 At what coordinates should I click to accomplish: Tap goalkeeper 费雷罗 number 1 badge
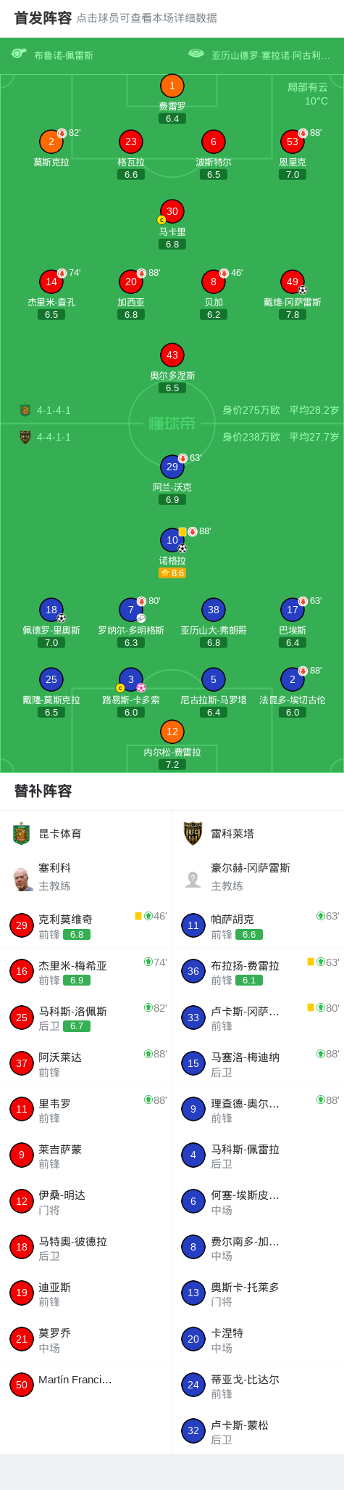click(x=172, y=86)
